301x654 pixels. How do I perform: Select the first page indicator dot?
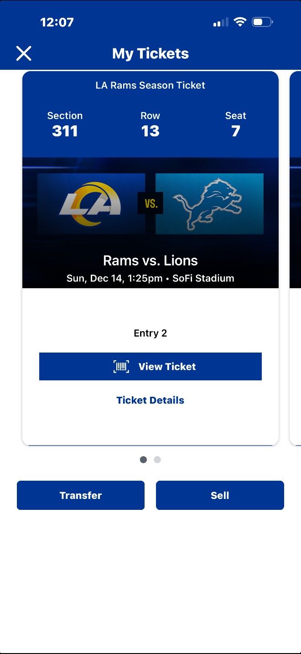click(x=143, y=460)
